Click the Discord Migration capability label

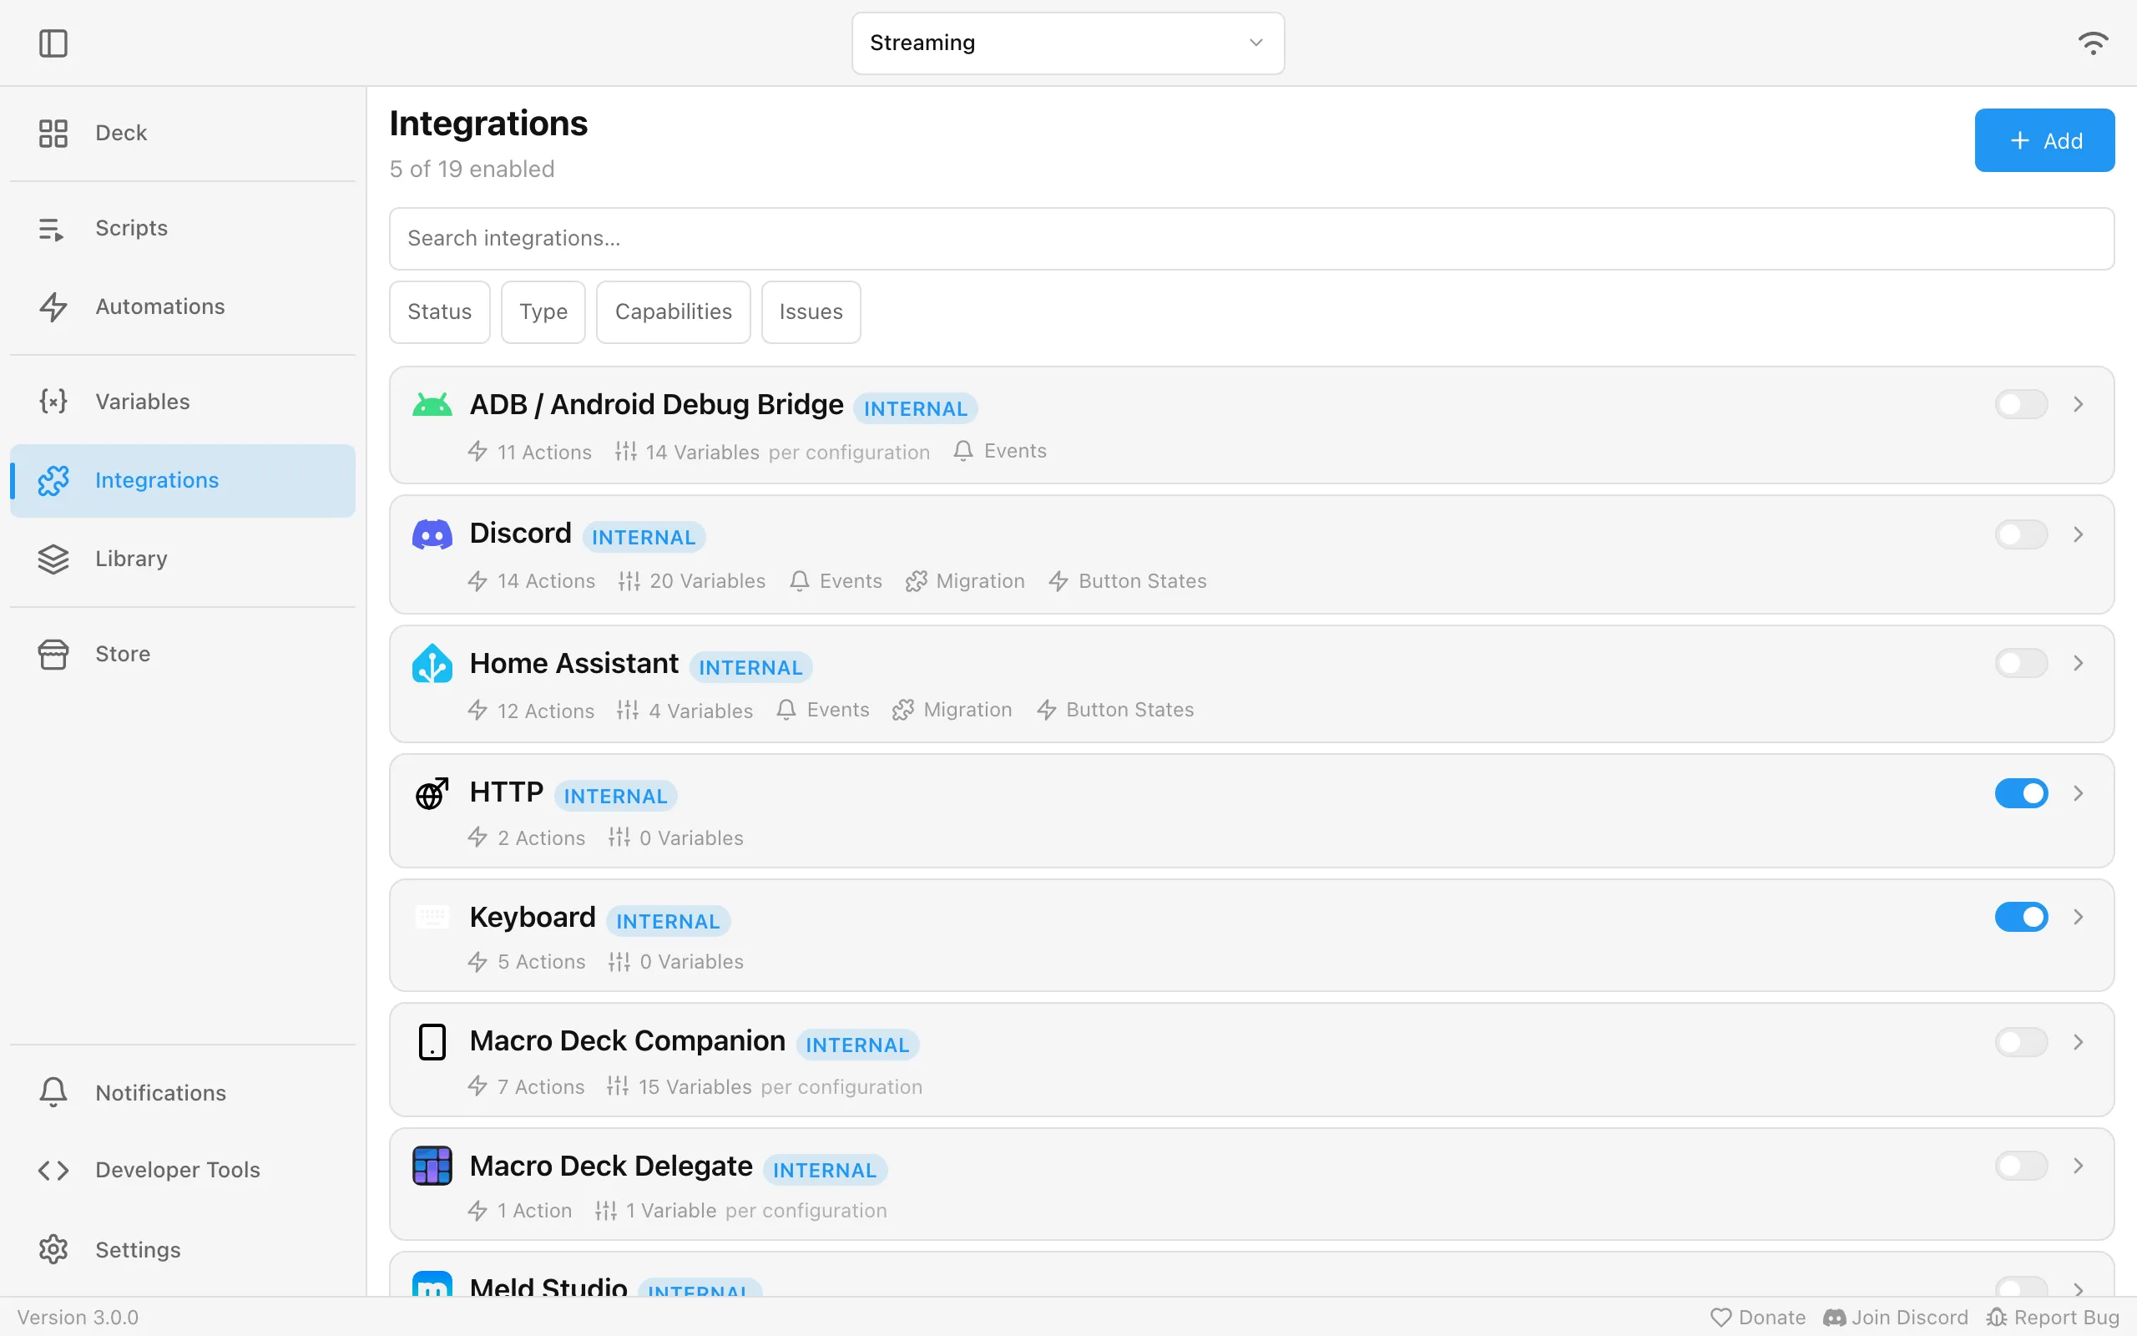(980, 581)
